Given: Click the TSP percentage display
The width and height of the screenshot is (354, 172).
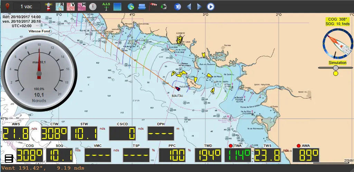Looking at the screenshot, I should point(136,155).
